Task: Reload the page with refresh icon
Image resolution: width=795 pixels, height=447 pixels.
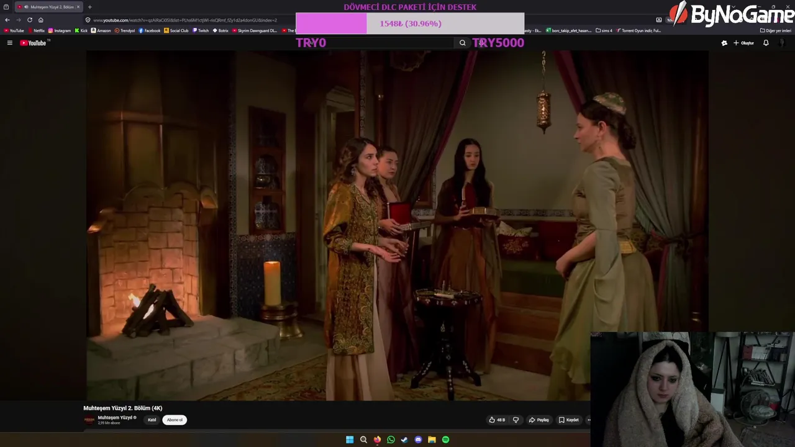Action: point(29,20)
